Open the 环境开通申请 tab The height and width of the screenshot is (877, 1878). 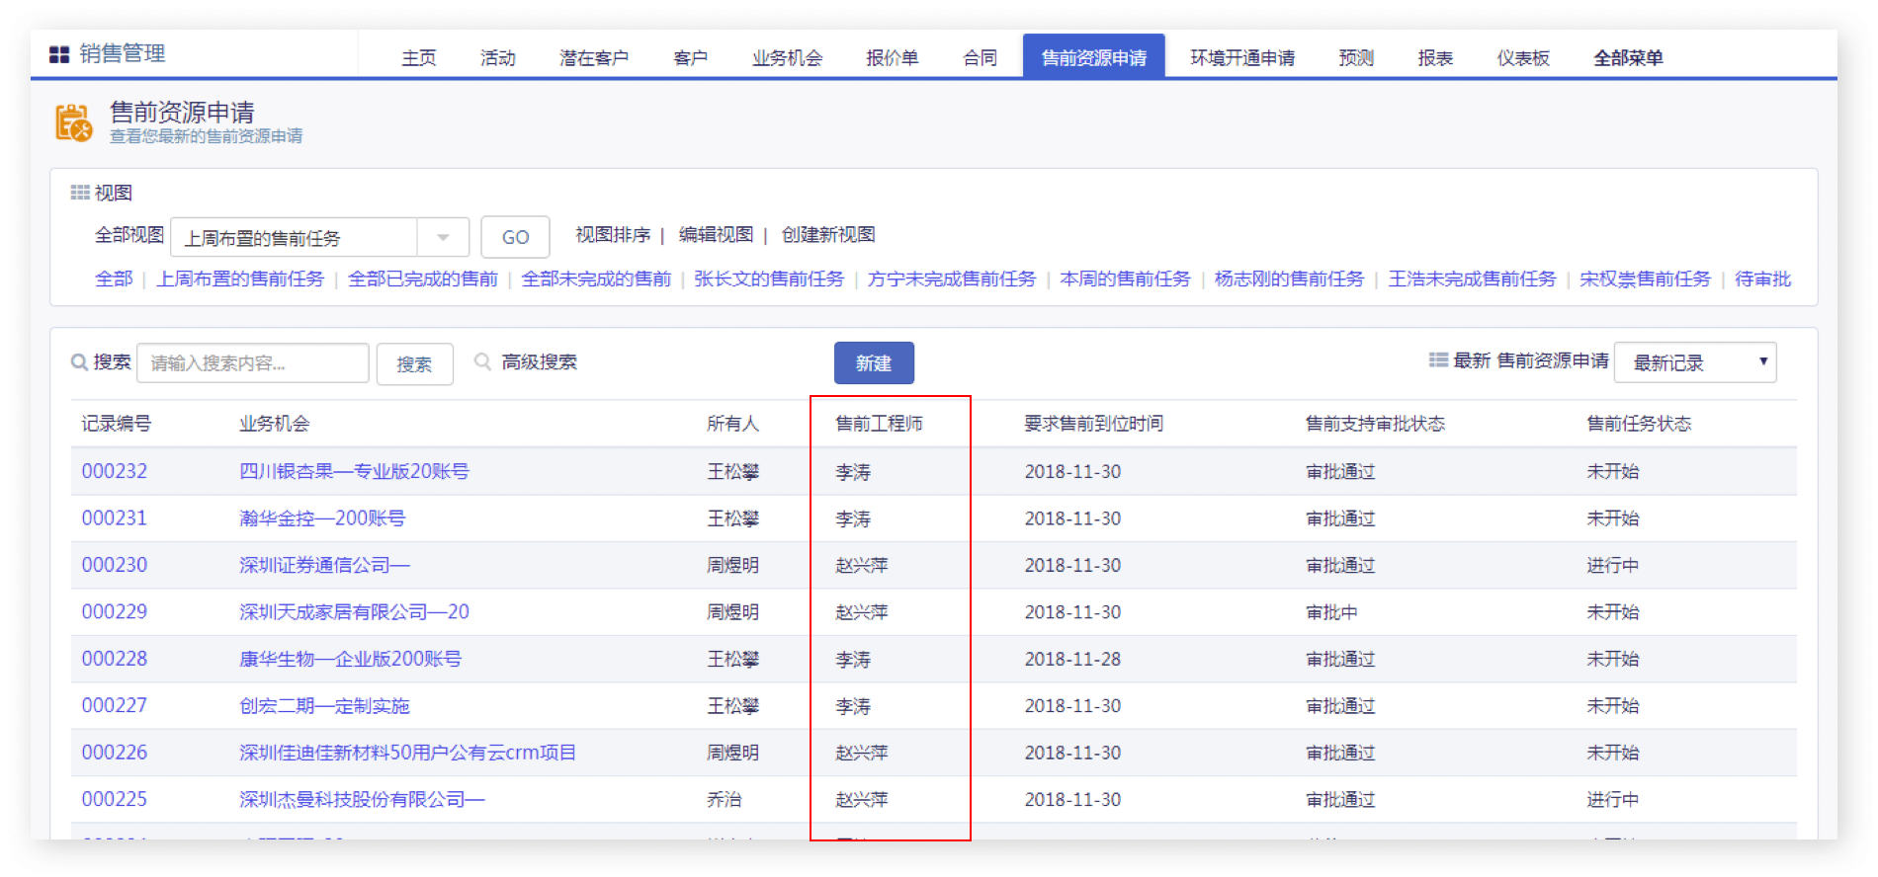[x=1242, y=58]
